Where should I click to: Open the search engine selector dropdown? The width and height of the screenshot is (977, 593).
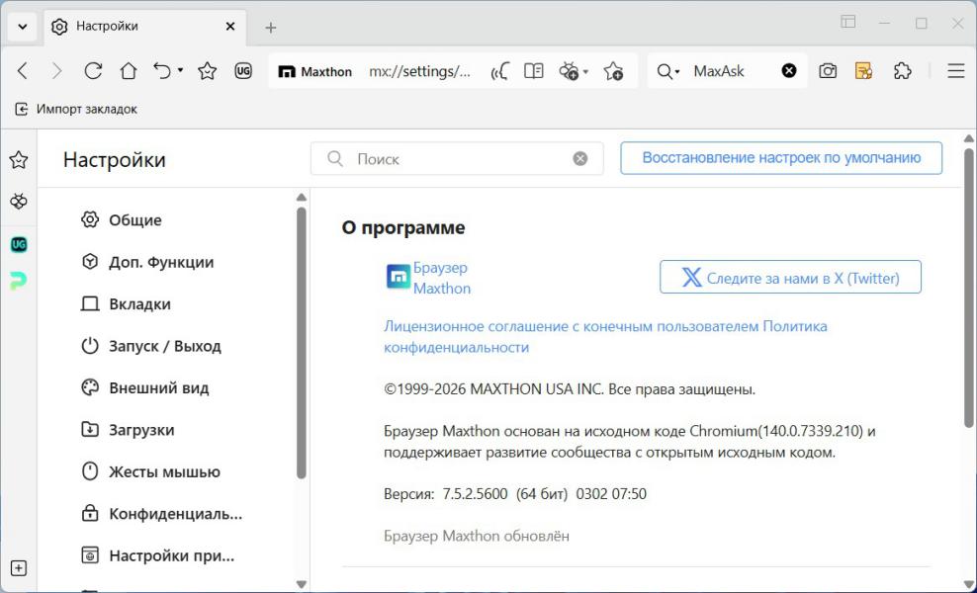pyautogui.click(x=669, y=71)
